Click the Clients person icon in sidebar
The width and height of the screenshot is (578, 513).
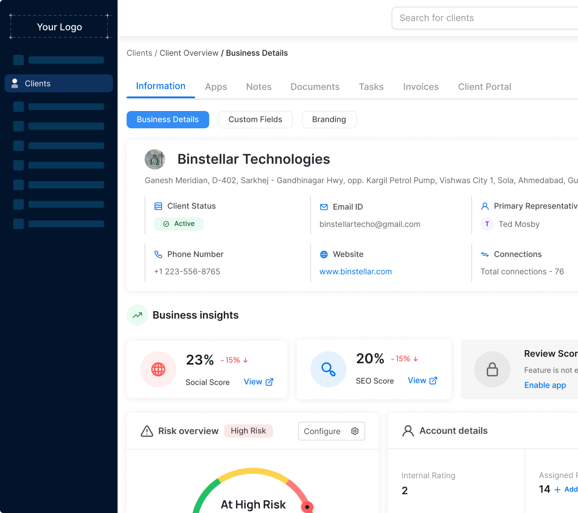click(x=15, y=83)
